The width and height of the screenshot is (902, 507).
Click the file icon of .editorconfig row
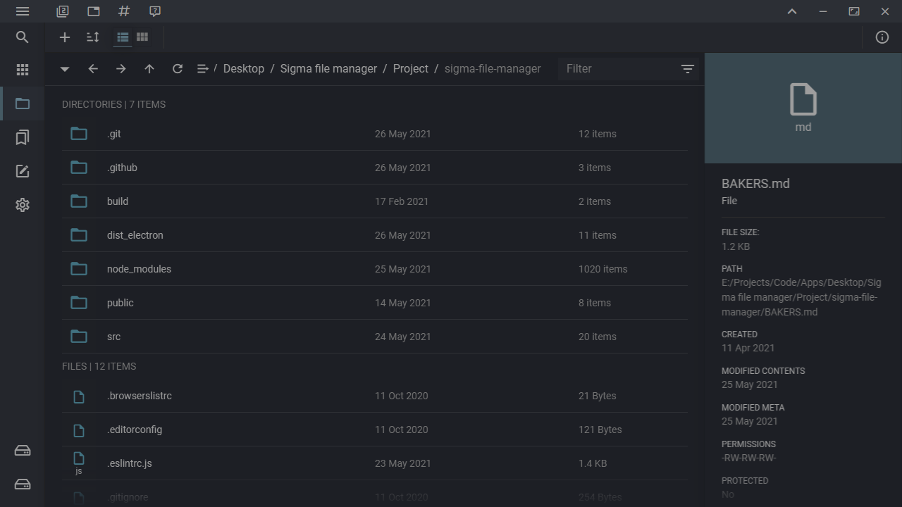(79, 430)
